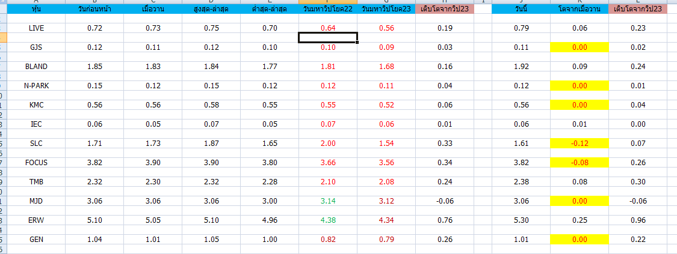
Task: Click the active empty cell with black border
Action: [328, 38]
